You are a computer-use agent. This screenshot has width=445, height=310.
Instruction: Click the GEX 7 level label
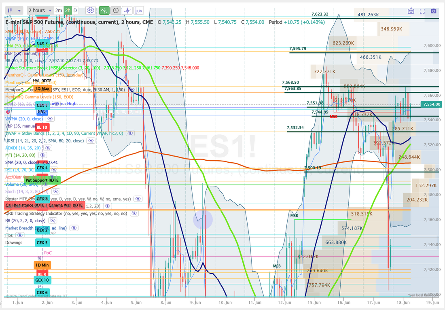[x=42, y=43]
